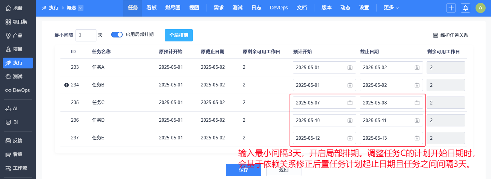Open the notifications bell icon
Image resolution: width=491 pixels, height=179 pixels.
coord(465,8)
